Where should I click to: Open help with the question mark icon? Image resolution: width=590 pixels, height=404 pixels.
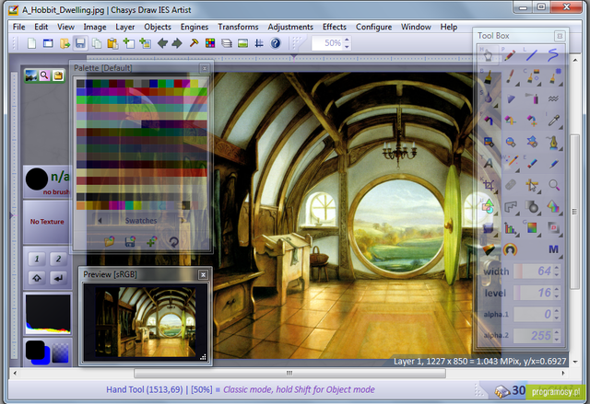click(x=276, y=43)
